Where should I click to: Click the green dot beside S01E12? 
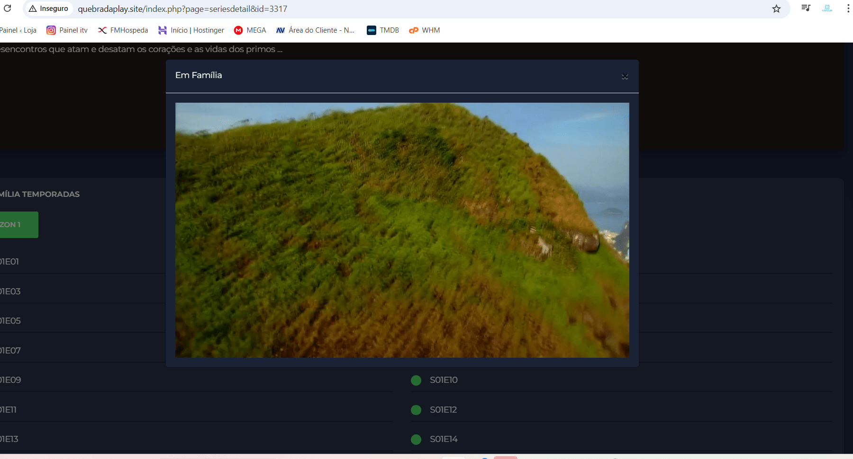[416, 410]
